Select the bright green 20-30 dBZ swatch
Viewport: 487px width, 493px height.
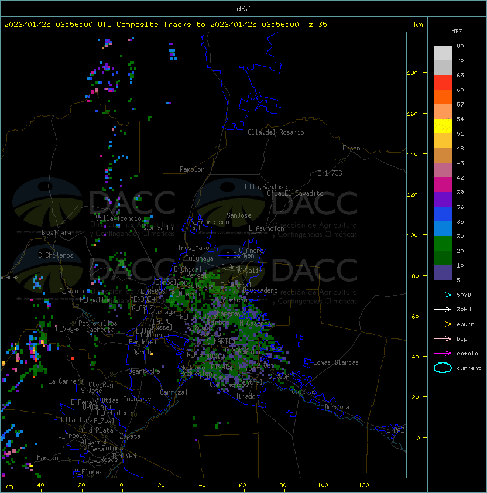pyautogui.click(x=443, y=244)
